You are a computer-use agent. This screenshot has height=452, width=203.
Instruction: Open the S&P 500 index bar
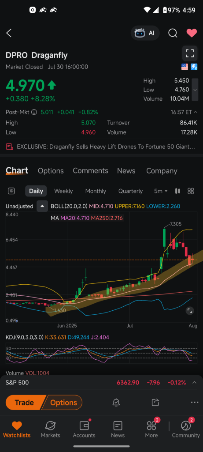[x=101, y=383]
